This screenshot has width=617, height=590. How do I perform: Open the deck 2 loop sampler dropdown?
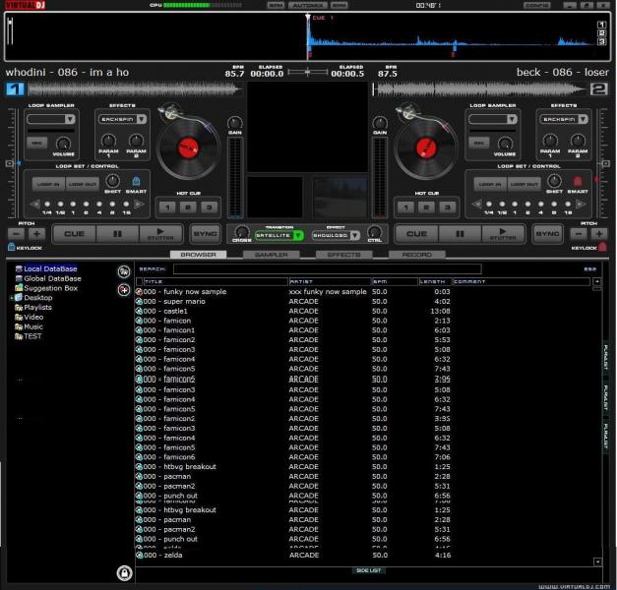click(512, 119)
